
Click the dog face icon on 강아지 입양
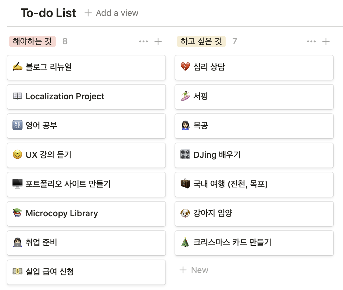185,213
